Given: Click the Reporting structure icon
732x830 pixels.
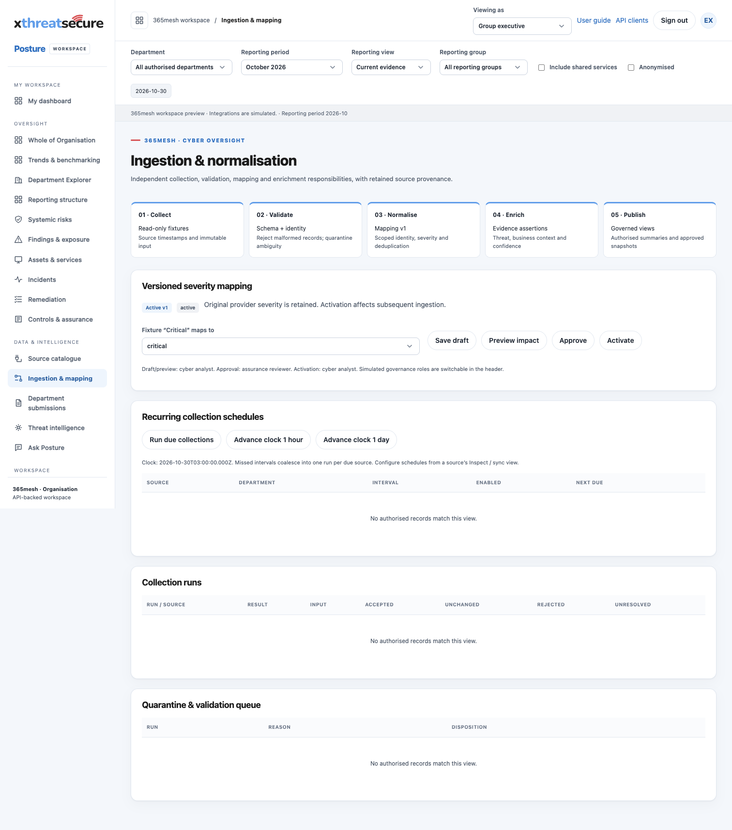Looking at the screenshot, I should (x=18, y=200).
